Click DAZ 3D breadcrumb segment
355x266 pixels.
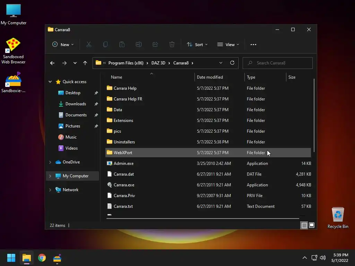(x=158, y=63)
